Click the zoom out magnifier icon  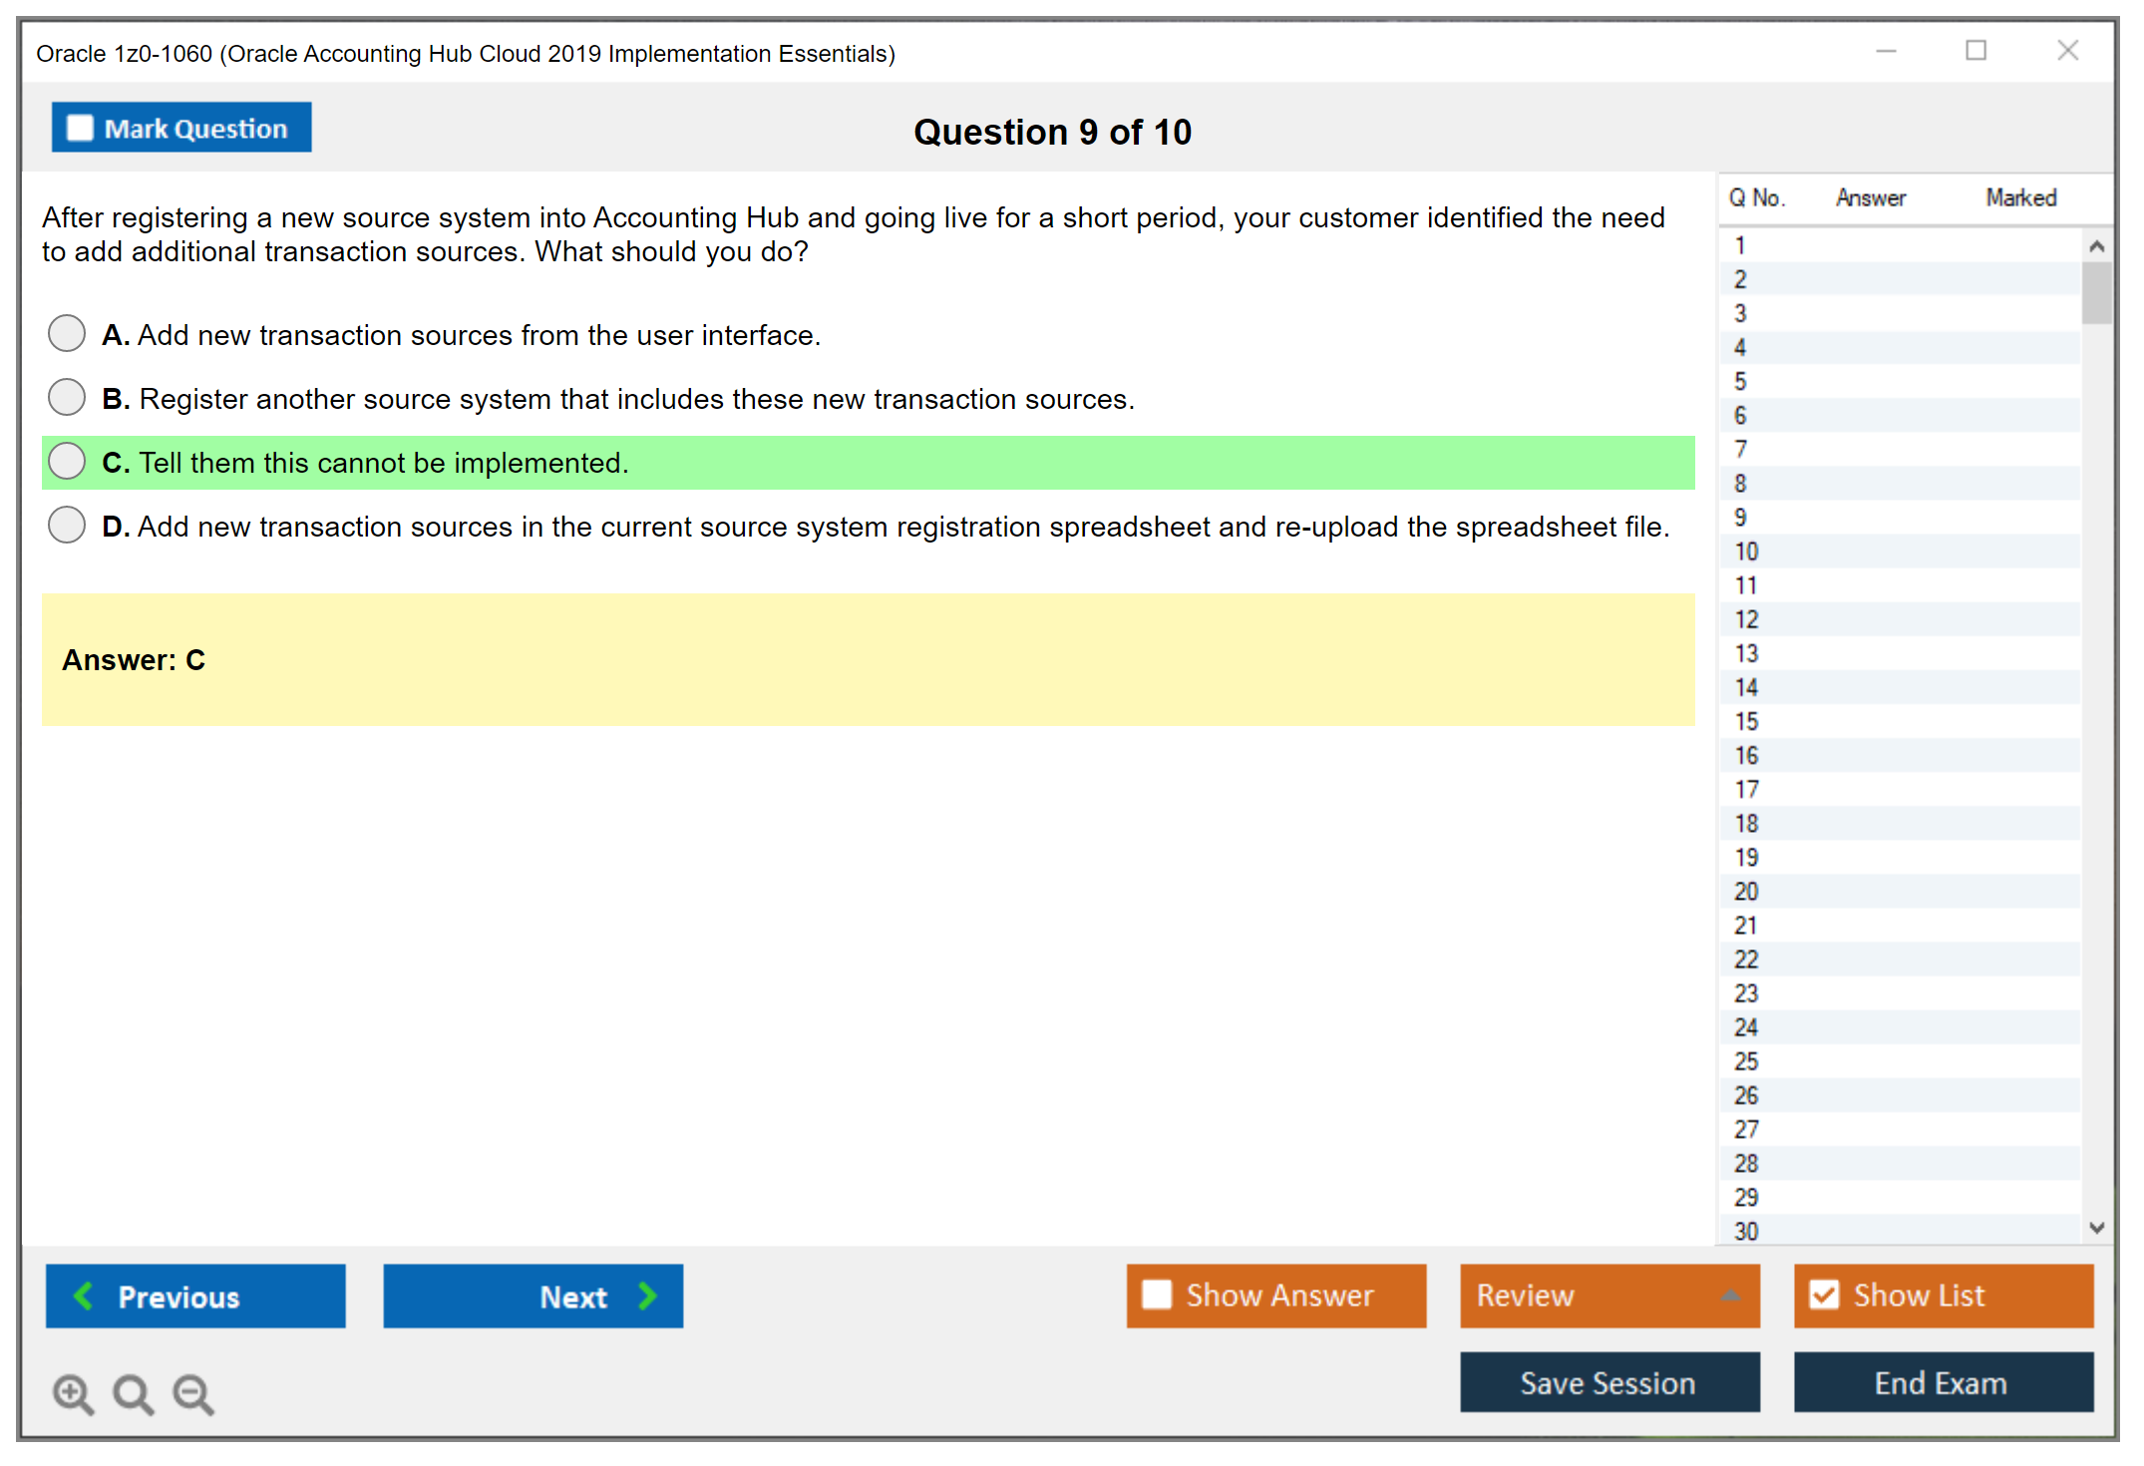point(192,1393)
